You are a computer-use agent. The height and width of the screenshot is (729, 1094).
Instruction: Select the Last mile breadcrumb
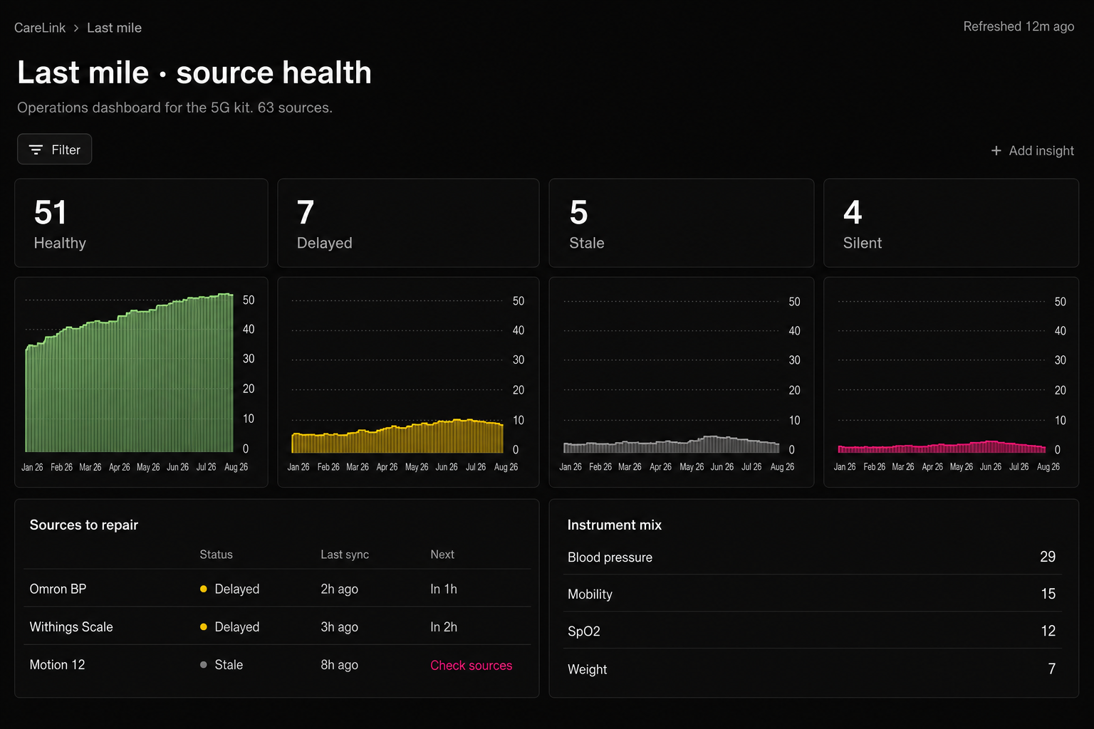pyautogui.click(x=114, y=28)
